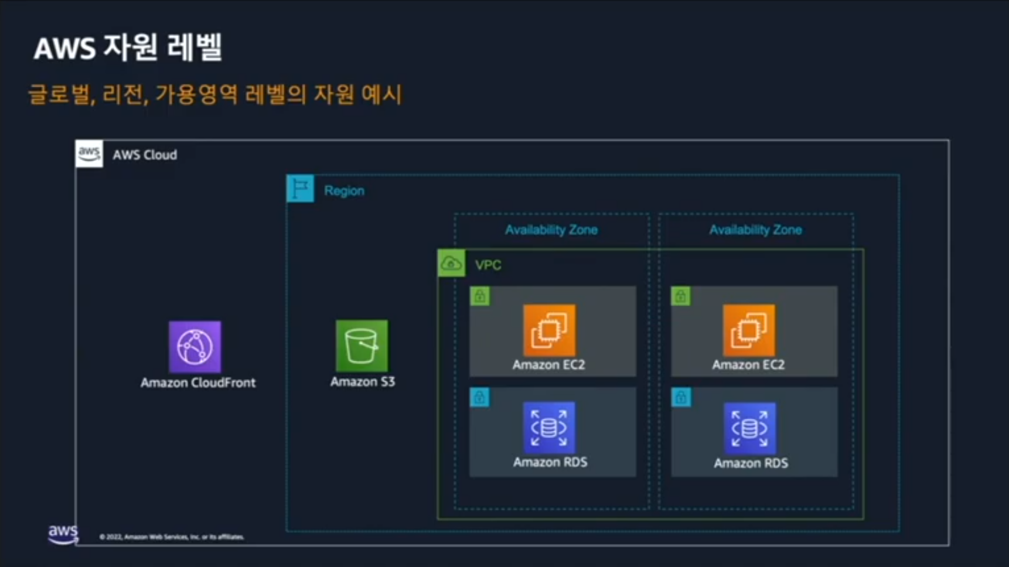Click the blue lock icon on the left RDS subnet
Viewport: 1009px width, 567px height.
click(480, 397)
